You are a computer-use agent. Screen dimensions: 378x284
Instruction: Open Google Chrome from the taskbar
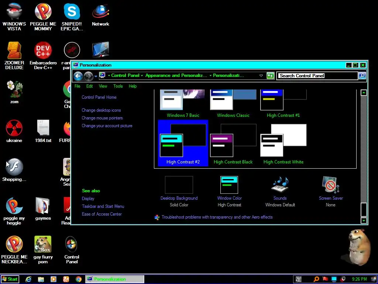click(79, 279)
